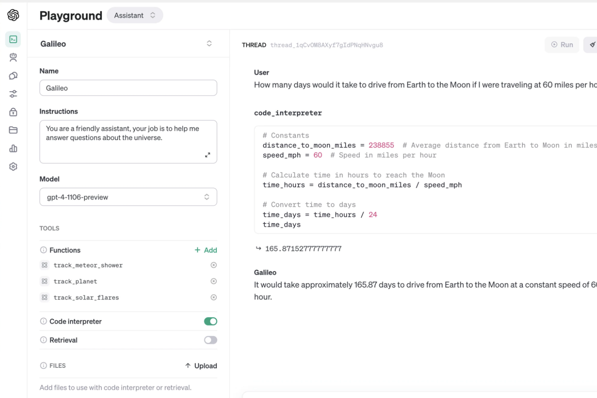The image size is (597, 398).
Task: Open the Playground terminal sidebar icon
Action: tap(13, 39)
